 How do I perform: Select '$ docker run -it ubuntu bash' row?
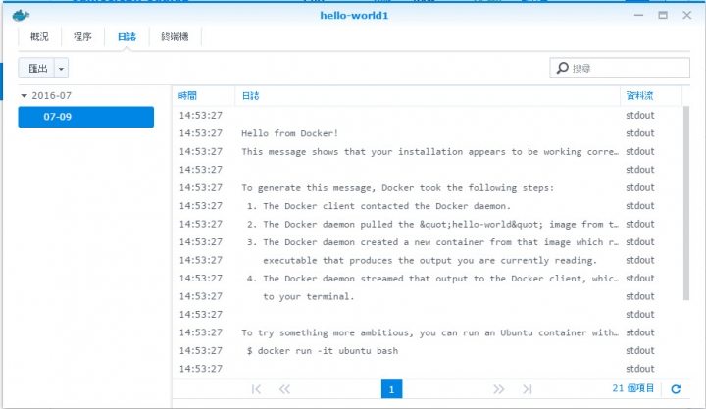coord(428,350)
